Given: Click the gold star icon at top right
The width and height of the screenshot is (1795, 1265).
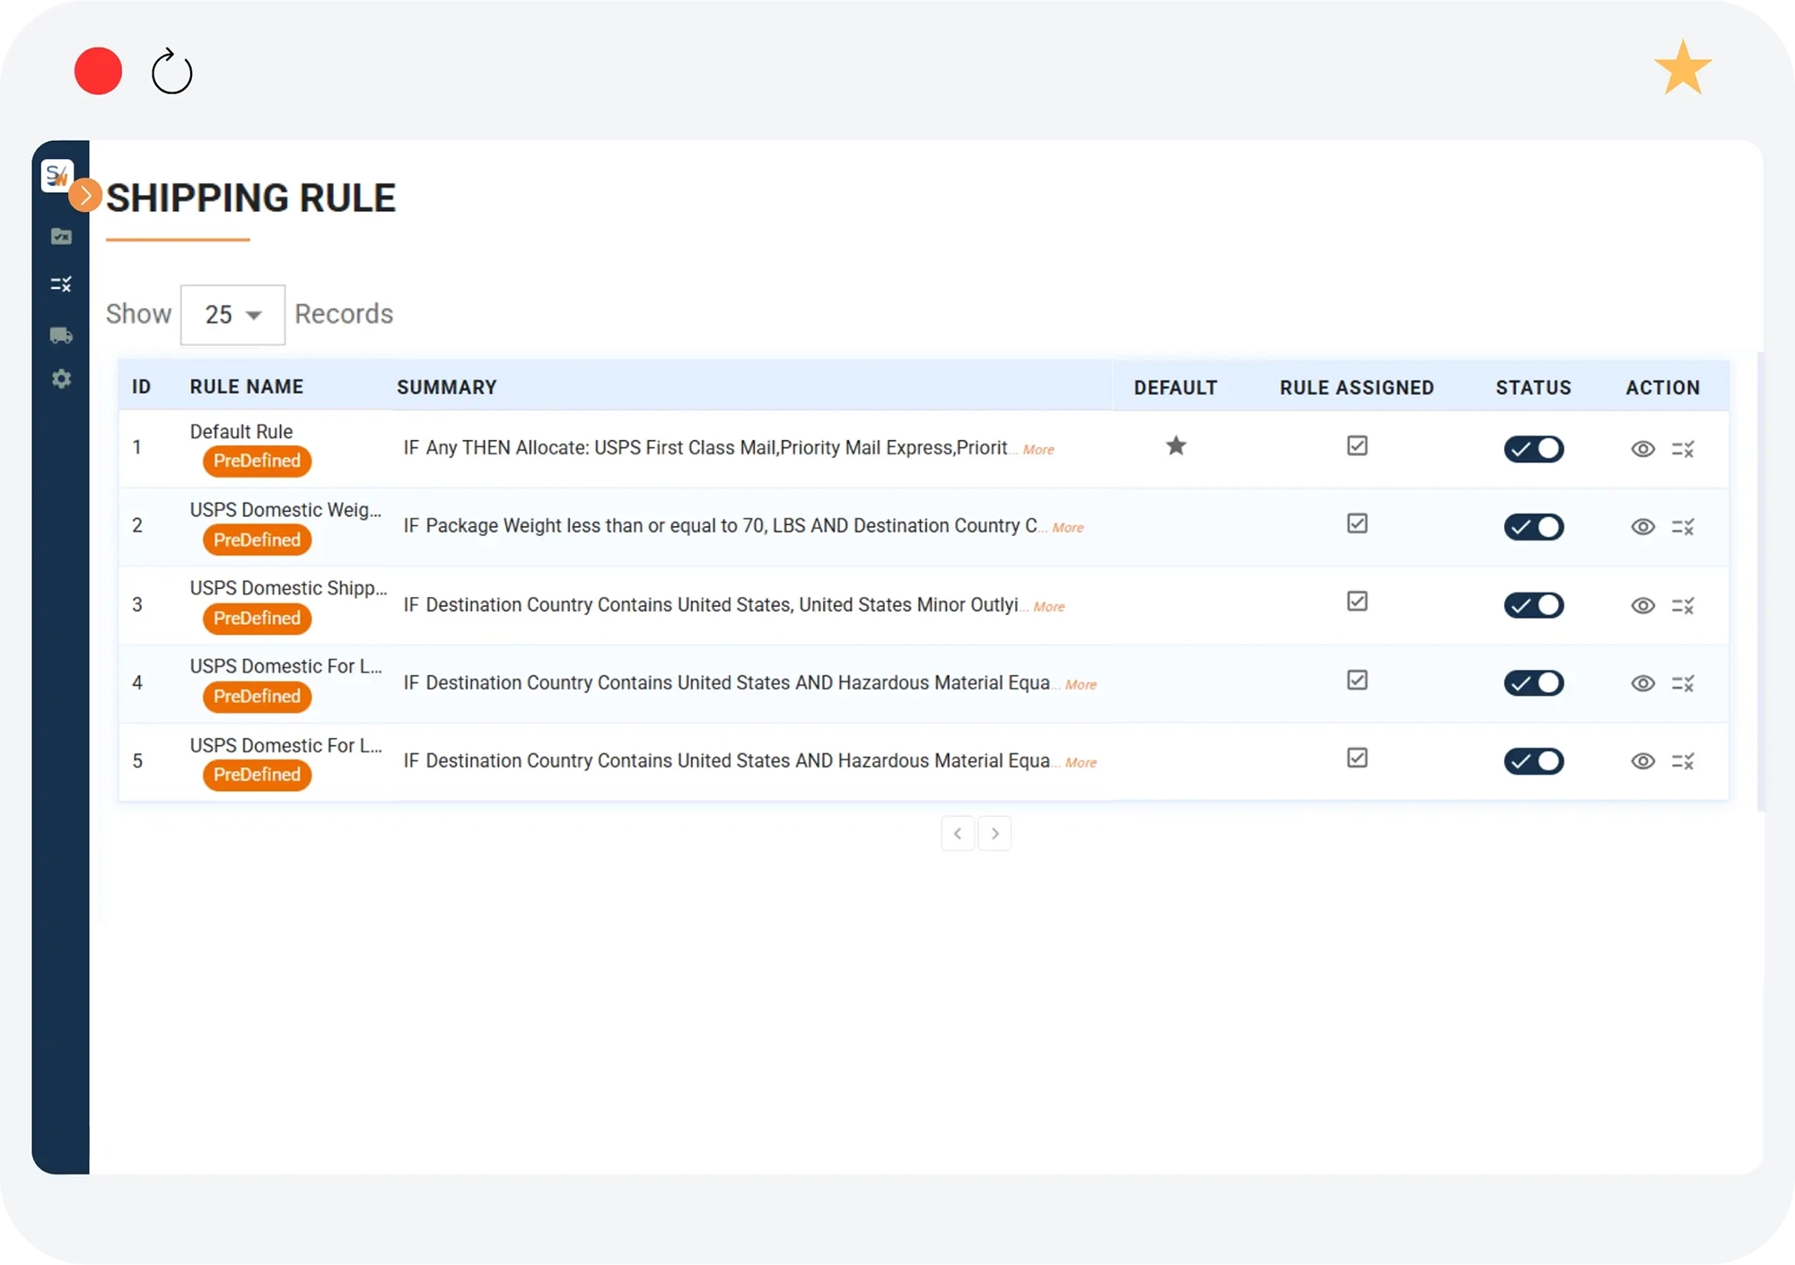Looking at the screenshot, I should point(1683,67).
